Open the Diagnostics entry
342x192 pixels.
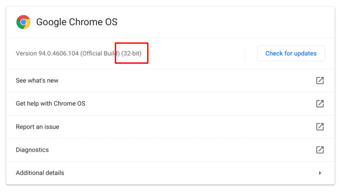tap(171, 150)
